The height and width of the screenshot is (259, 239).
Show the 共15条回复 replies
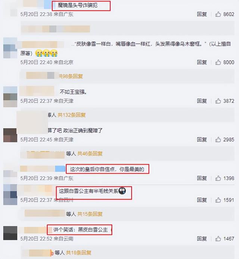90,214
